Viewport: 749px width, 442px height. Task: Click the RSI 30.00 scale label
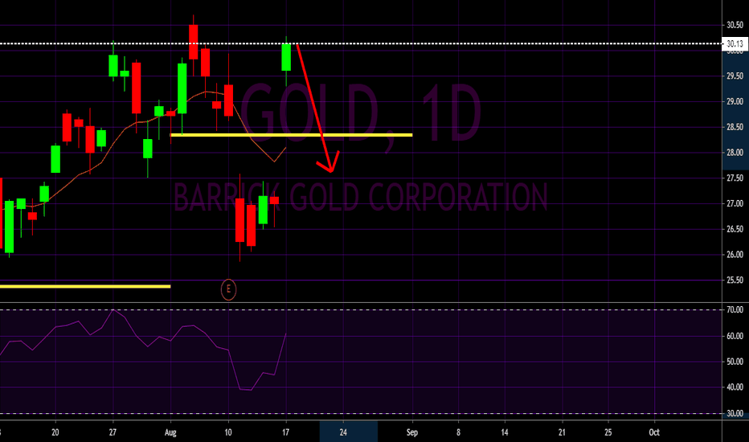pos(735,413)
